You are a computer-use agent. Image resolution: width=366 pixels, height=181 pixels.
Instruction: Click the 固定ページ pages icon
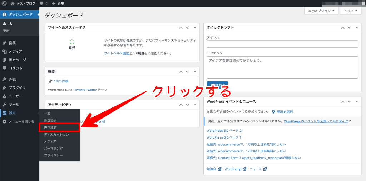tap(4, 60)
